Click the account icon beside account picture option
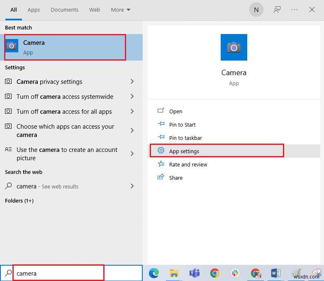Screen dimensions: 324x281 pyautogui.click(x=8, y=149)
